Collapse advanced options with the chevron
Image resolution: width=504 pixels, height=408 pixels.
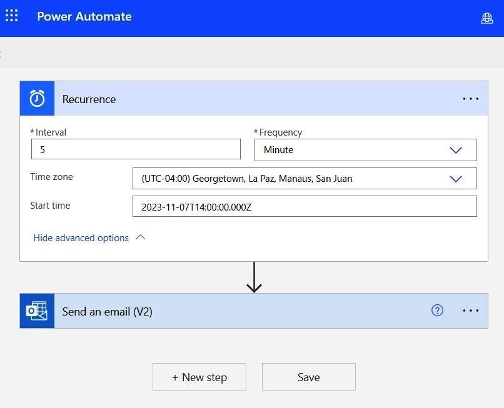click(141, 237)
